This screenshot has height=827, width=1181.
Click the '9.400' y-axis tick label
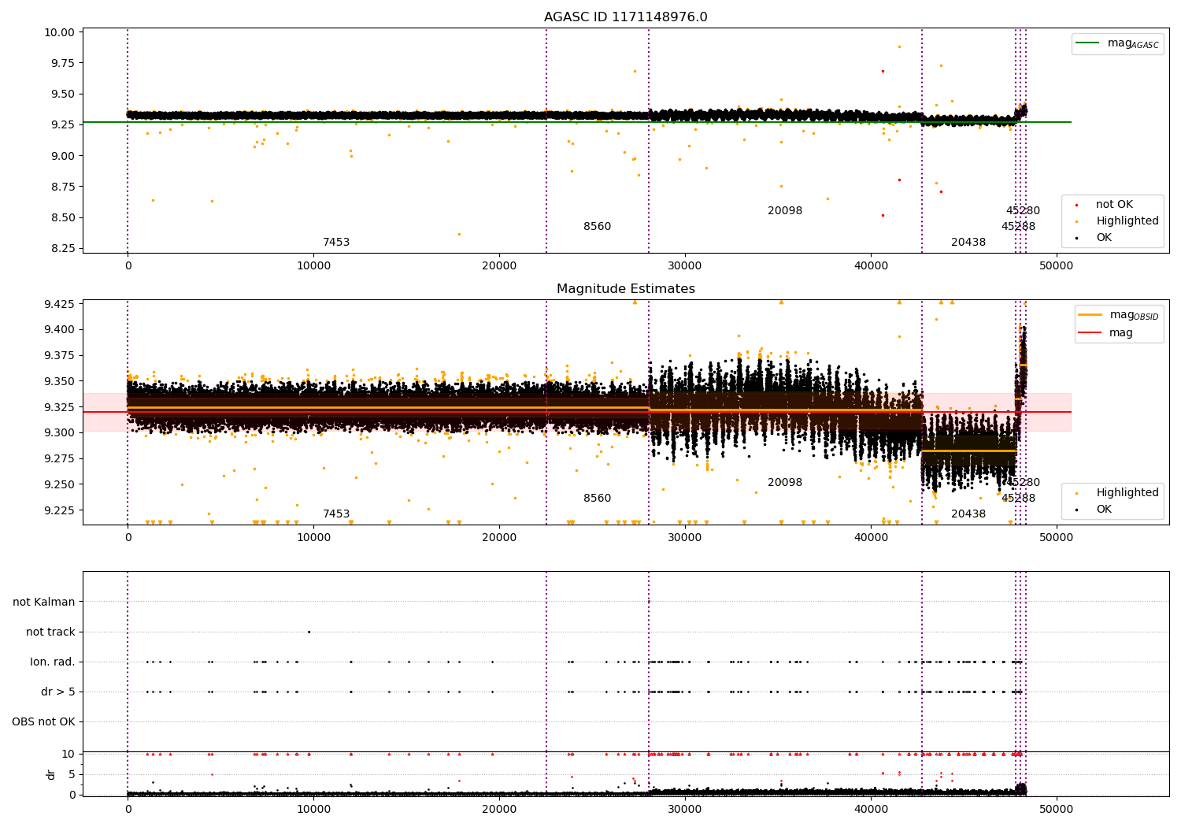62,329
